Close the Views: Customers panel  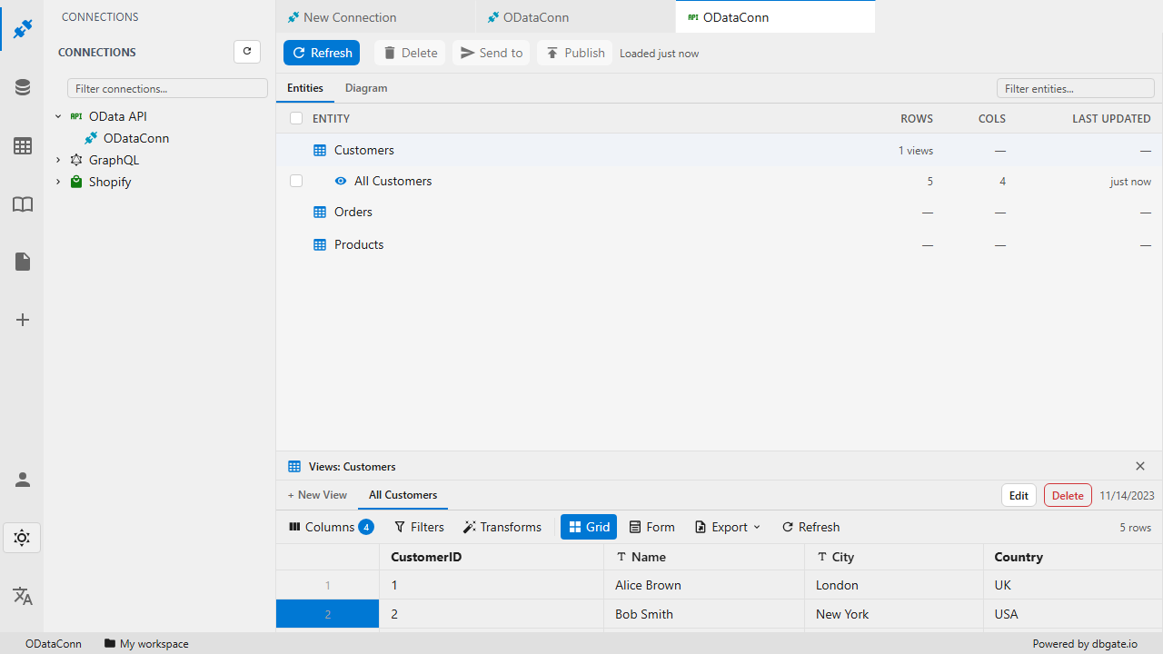pyautogui.click(x=1140, y=466)
